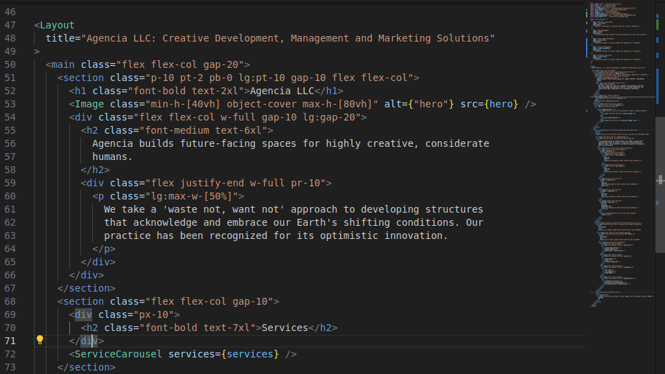Click the lightbulb code action icon
The image size is (665, 374).
click(40, 340)
